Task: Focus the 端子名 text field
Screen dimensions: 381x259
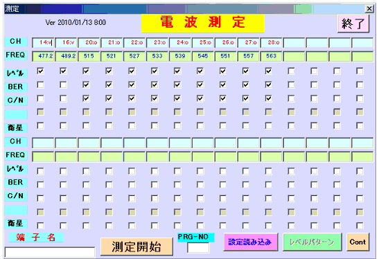Action: (x=50, y=252)
